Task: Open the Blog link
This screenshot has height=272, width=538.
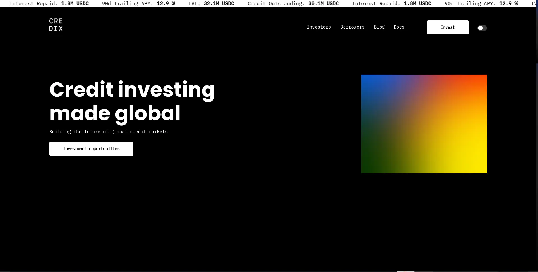Action: [x=379, y=27]
